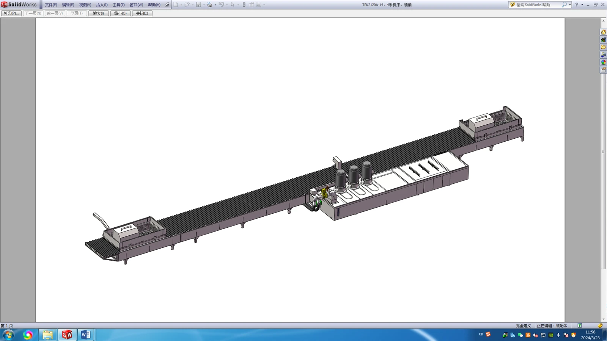607x341 pixels.
Task: Open the View Palette task pane tab
Action: (603, 55)
